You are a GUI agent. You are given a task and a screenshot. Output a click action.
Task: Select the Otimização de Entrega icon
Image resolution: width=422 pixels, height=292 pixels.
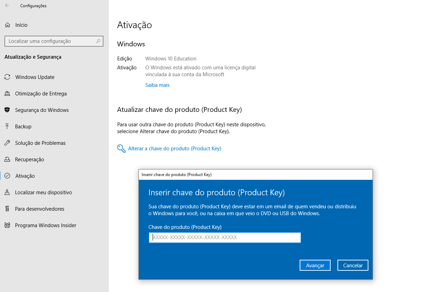pyautogui.click(x=7, y=93)
